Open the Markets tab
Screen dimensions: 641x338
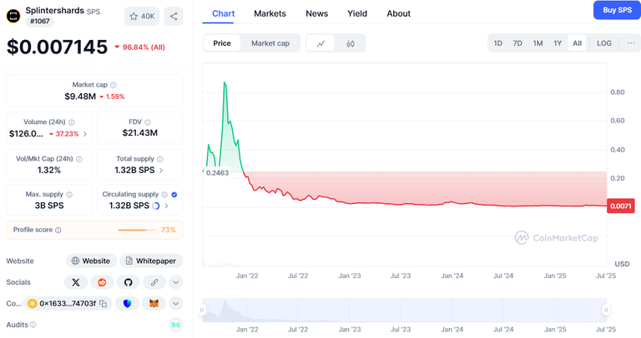270,13
